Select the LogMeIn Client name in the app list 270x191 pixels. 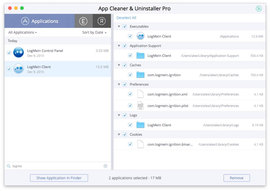39,67
